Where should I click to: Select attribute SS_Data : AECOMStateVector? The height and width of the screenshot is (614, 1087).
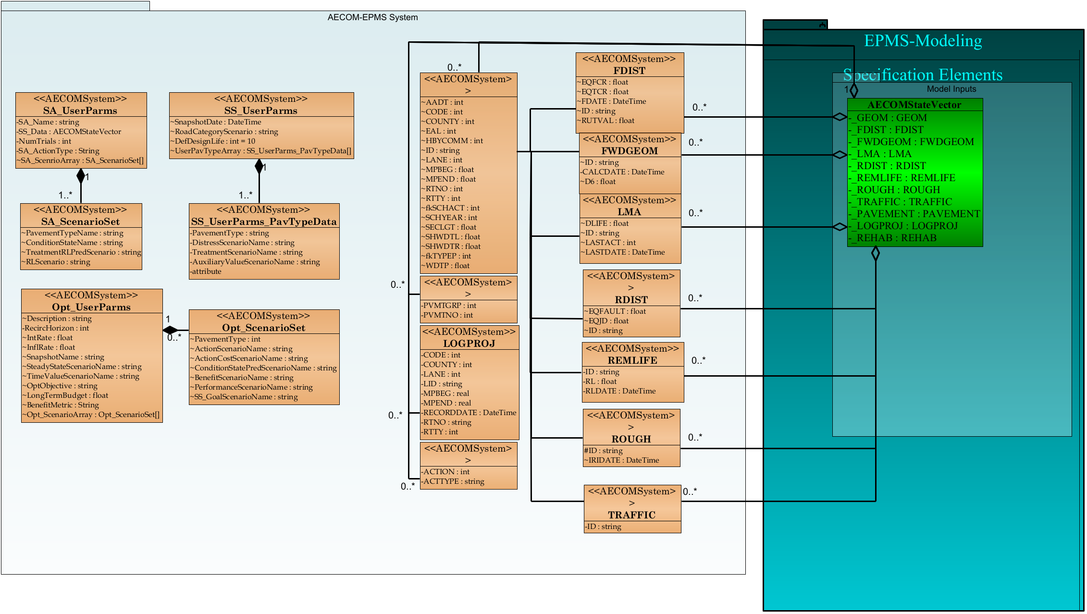coord(69,132)
